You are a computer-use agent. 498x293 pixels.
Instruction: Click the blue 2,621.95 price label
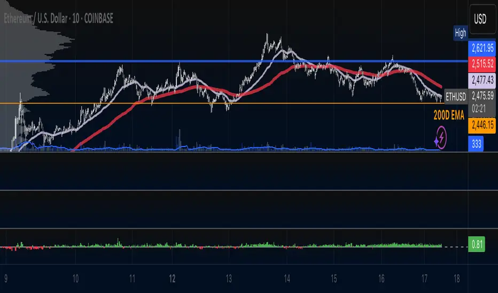482,48
